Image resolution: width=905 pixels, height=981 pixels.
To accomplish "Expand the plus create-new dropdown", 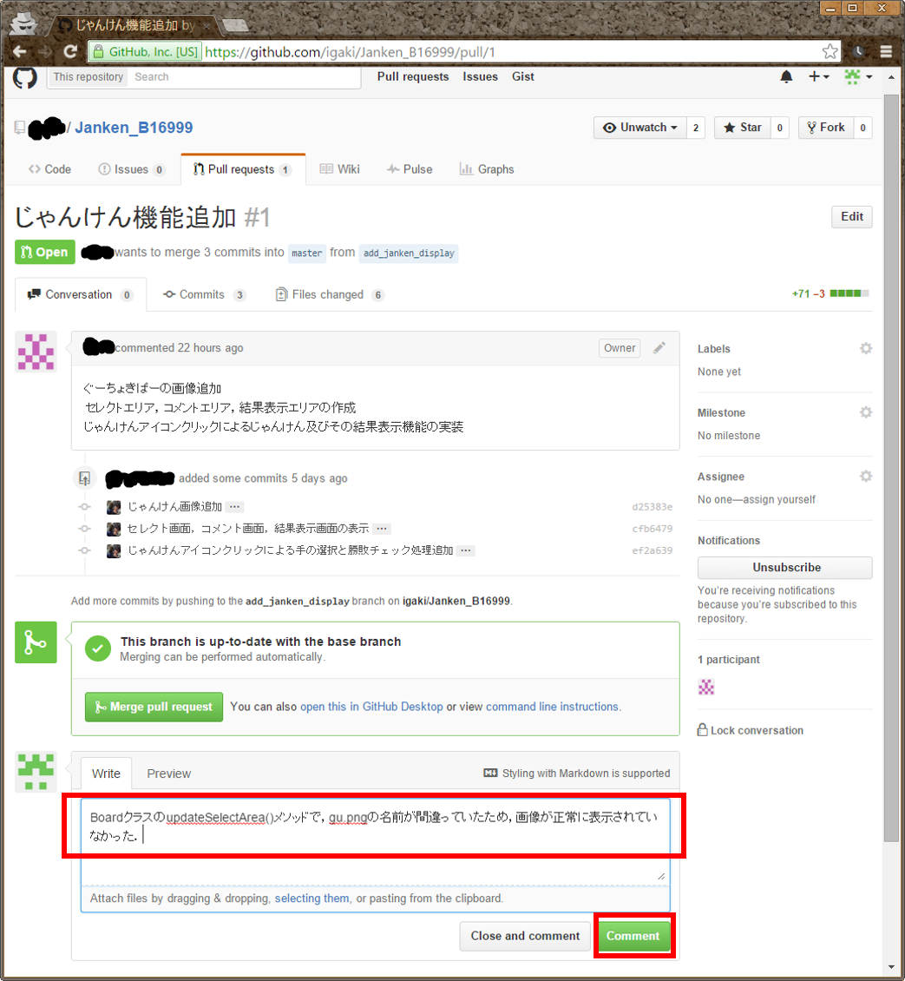I will [818, 77].
